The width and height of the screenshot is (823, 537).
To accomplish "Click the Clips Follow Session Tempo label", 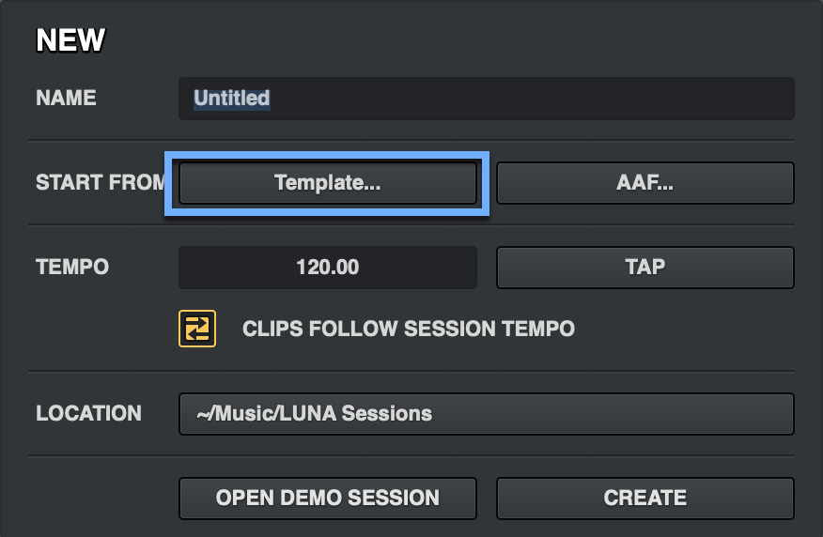I will (x=408, y=329).
